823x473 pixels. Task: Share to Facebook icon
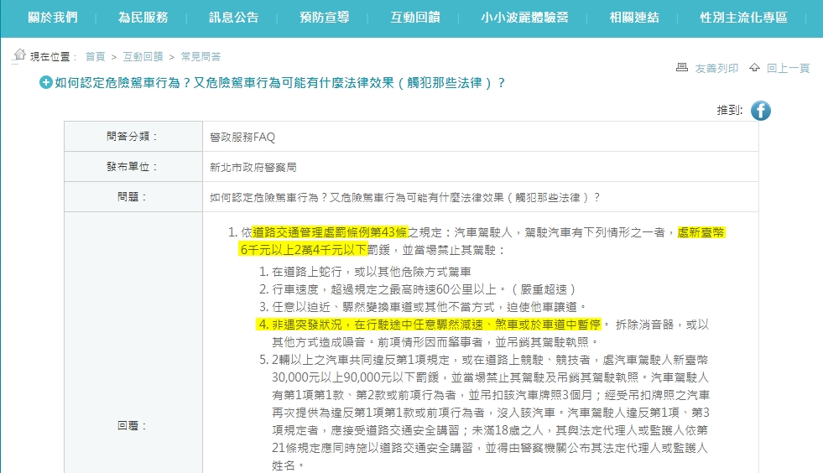click(x=761, y=111)
